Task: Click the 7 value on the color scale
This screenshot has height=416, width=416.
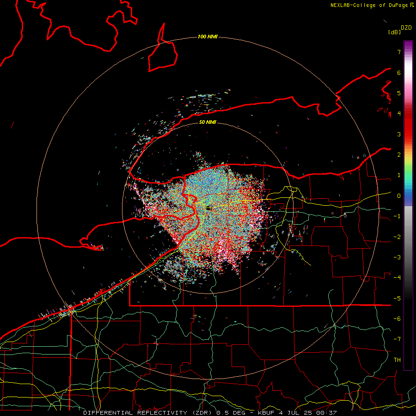Action: [399, 52]
